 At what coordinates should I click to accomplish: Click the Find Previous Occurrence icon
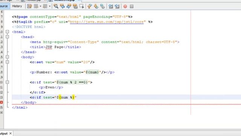tap(62, 6)
